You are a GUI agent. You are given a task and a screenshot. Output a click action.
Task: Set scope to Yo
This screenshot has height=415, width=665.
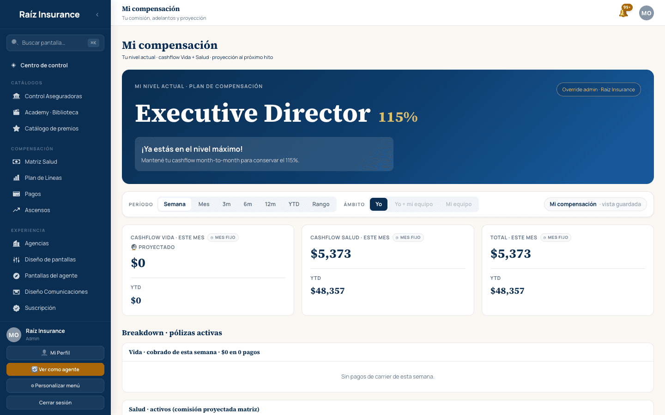point(379,204)
